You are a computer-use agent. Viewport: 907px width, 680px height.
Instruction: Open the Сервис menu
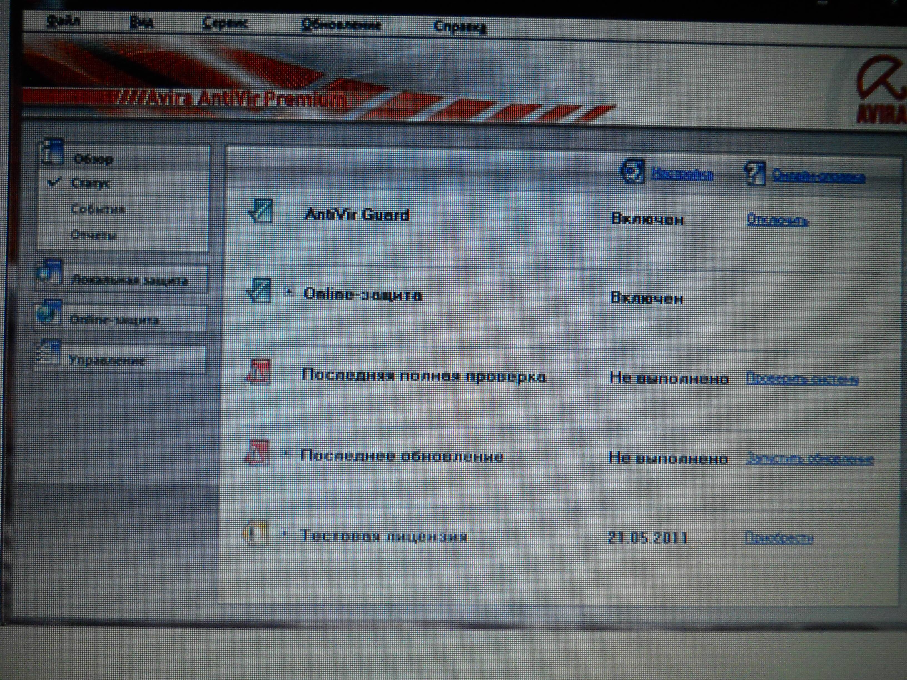point(225,23)
